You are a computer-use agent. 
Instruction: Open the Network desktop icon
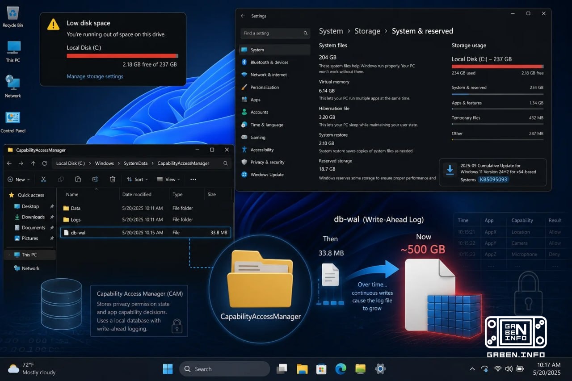click(x=13, y=86)
